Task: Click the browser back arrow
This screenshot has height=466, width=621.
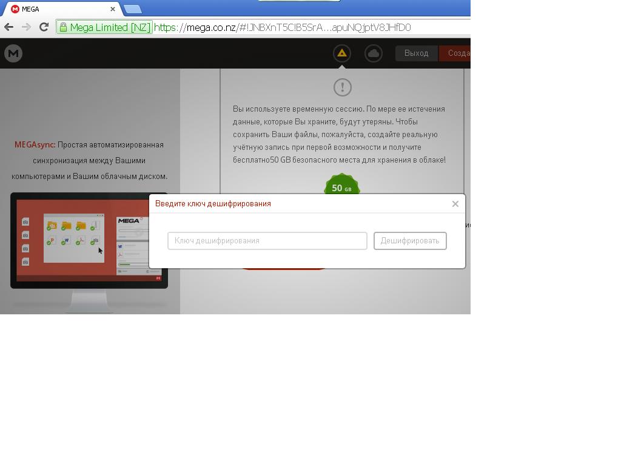Action: [x=8, y=27]
